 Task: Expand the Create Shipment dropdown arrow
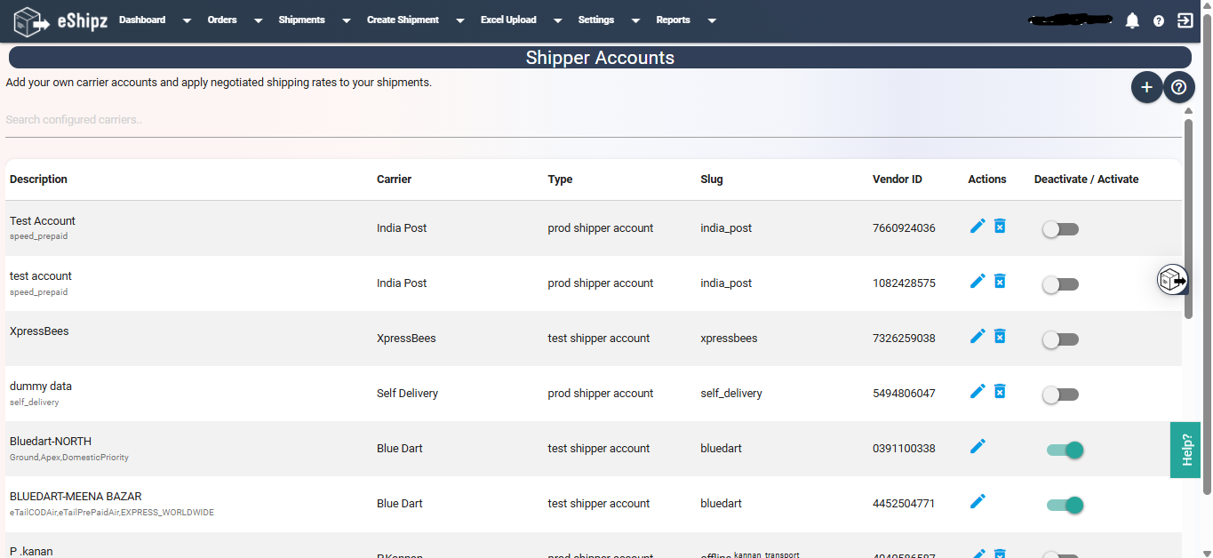(459, 20)
